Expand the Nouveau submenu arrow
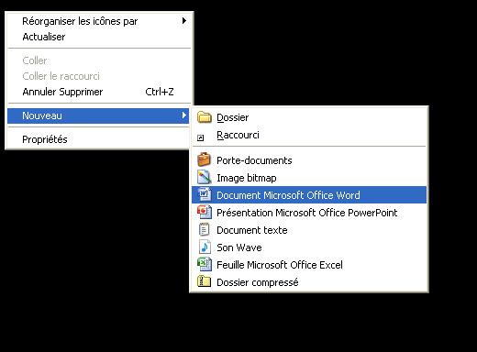 pos(184,115)
